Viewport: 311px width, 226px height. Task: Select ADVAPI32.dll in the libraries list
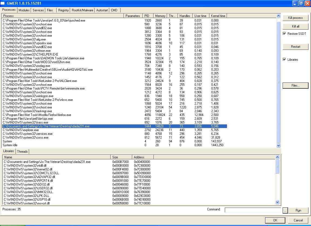click(78, 177)
